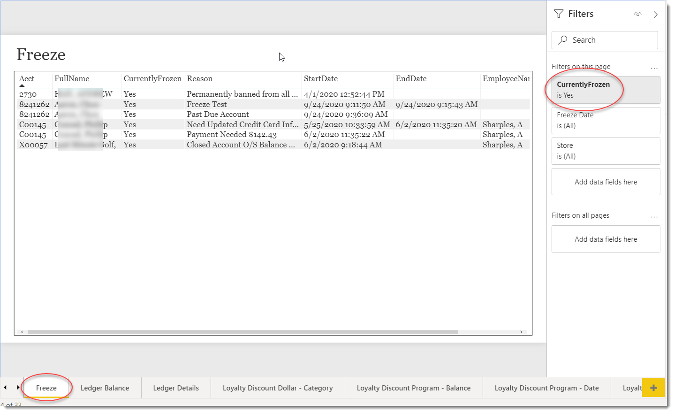Add a new page with the plus button

click(x=653, y=388)
